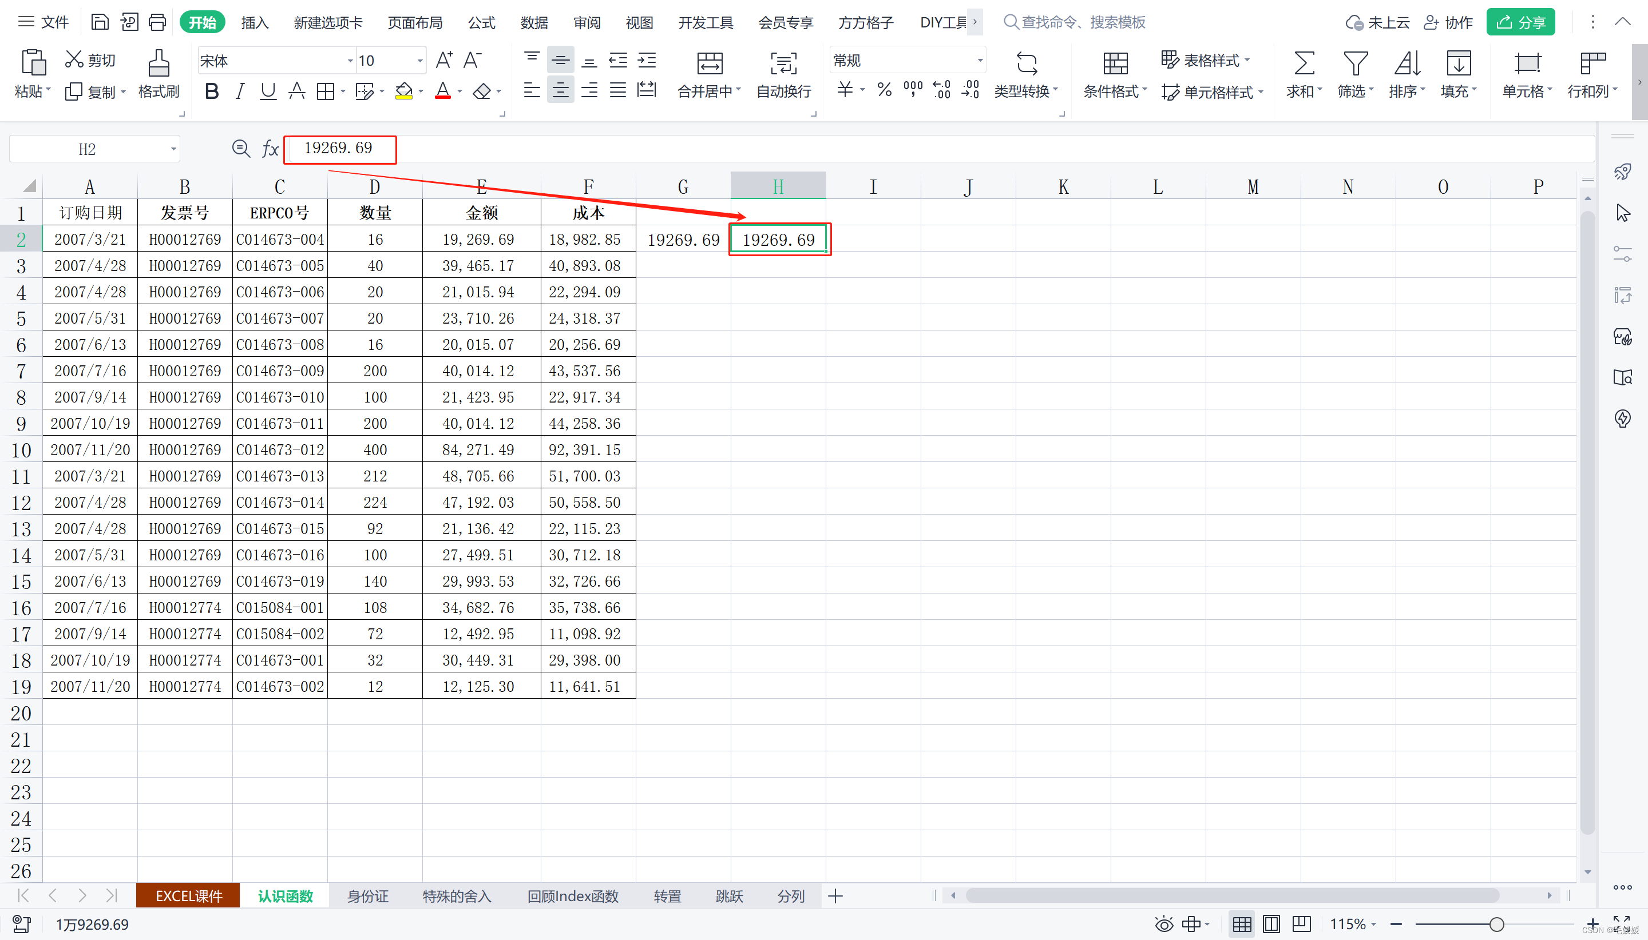Increase font size with A+ icon

click(x=445, y=60)
